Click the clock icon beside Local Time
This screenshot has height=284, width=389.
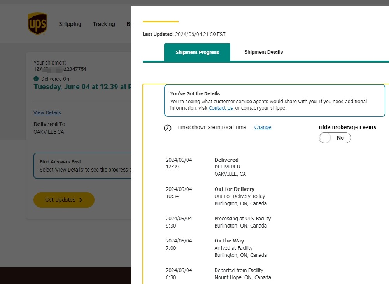(x=167, y=128)
